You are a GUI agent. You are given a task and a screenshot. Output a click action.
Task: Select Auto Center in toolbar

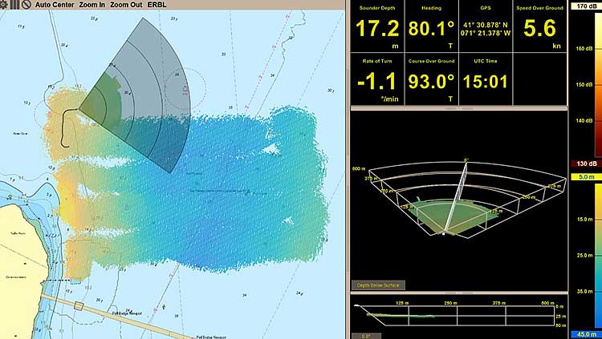[x=55, y=5]
